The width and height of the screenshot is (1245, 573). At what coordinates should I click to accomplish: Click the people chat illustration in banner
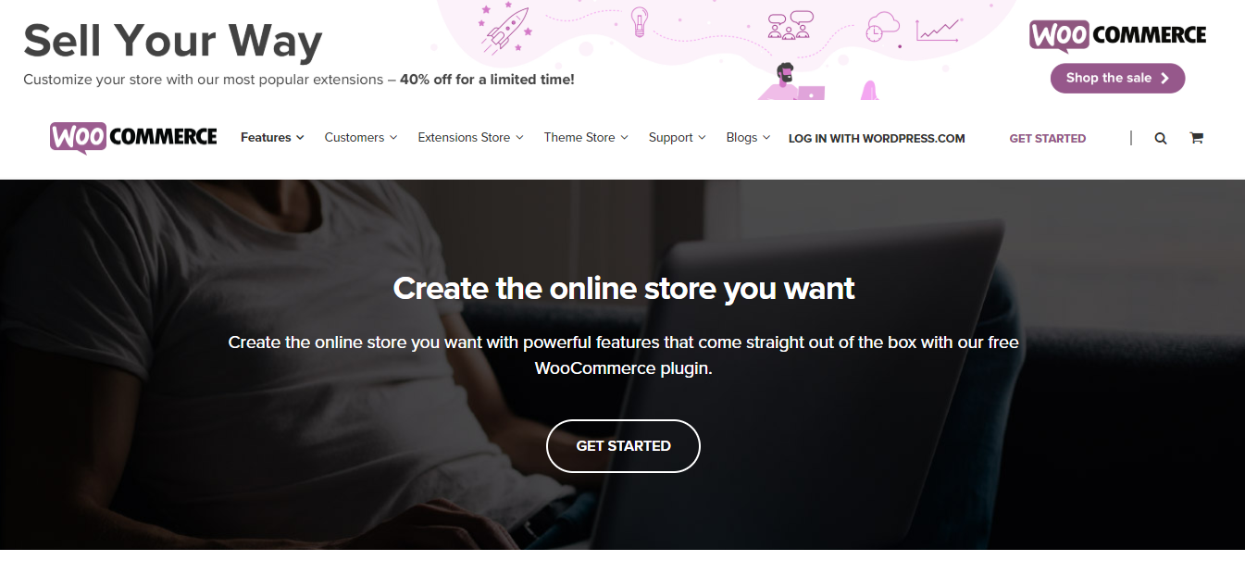(790, 24)
